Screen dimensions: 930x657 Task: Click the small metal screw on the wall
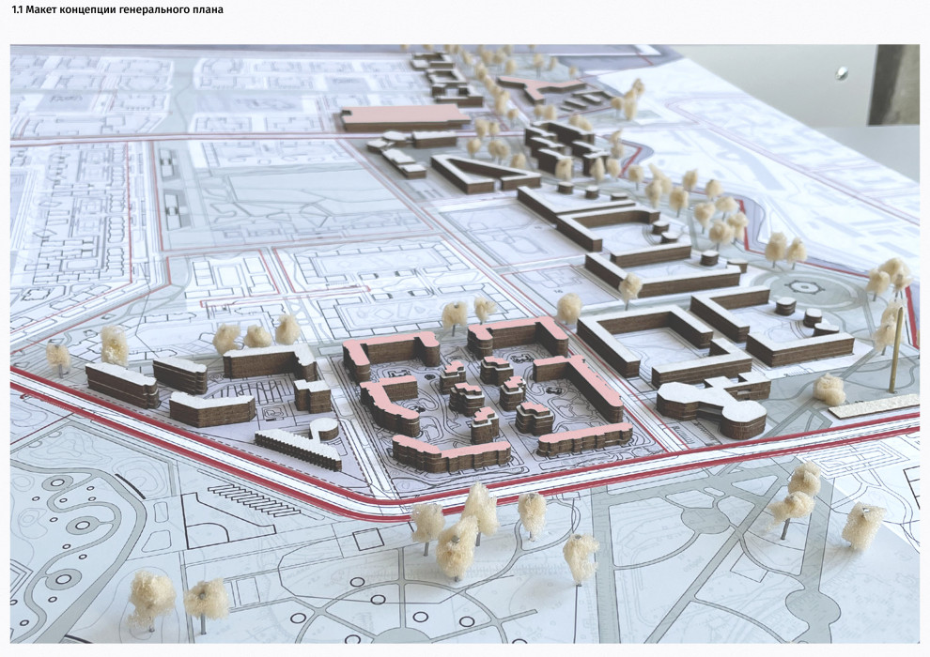click(x=841, y=72)
